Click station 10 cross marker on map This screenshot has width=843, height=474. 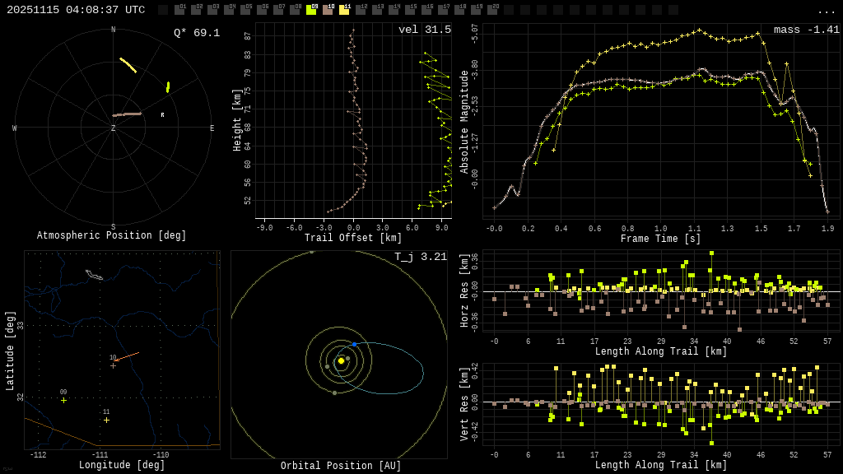coord(114,365)
